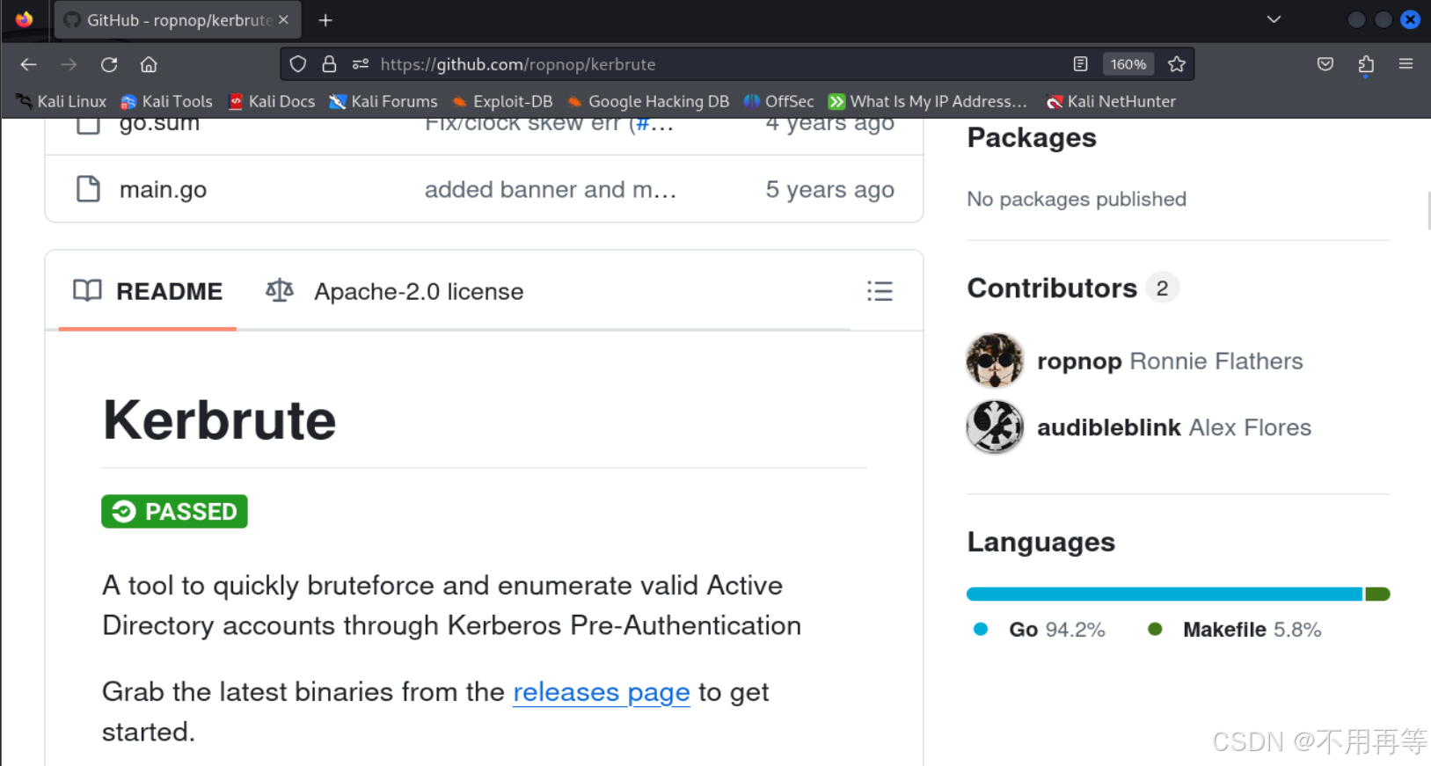Click the Save to Pocket icon
The image size is (1431, 766).
[x=1325, y=64]
